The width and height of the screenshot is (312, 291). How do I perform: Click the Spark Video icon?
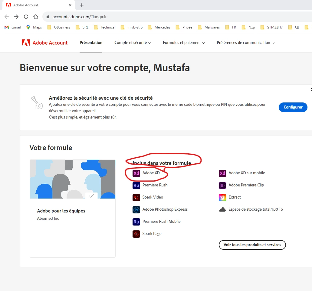click(x=136, y=197)
